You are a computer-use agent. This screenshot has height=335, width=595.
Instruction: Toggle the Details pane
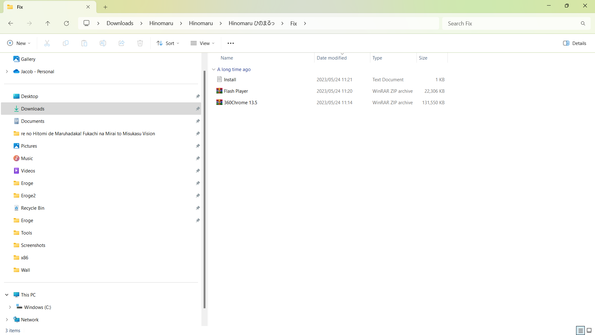(575, 43)
